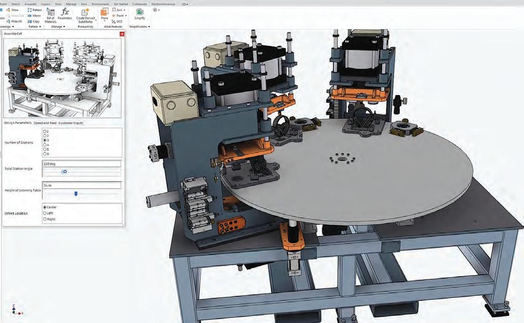Image resolution: width=524 pixels, height=323 pixels.
Task: Expand the Pattern panel dropdown
Action: 40,27
